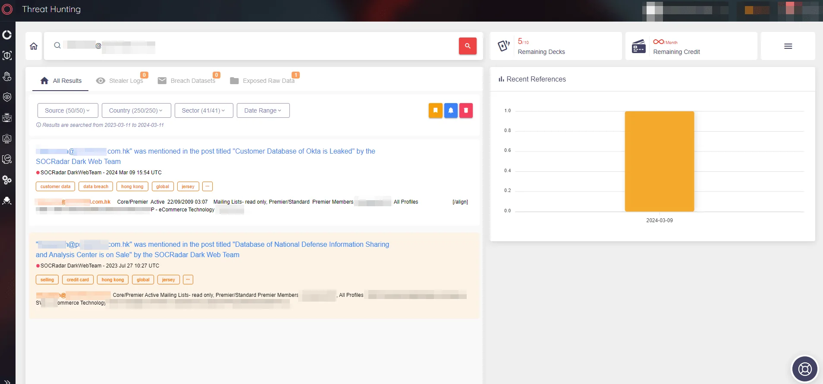Viewport: 823px width, 384px height.
Task: Open the alert monitor sidebar icon
Action: pos(7,138)
